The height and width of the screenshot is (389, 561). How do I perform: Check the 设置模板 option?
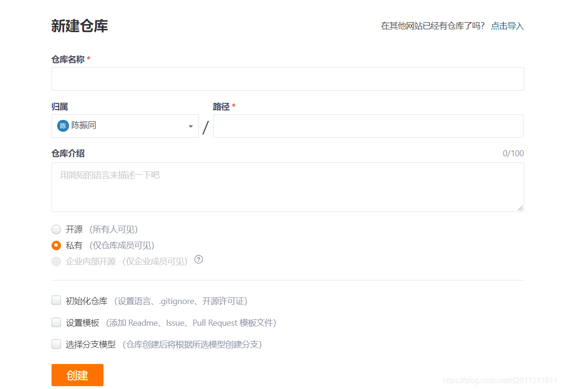[56, 322]
